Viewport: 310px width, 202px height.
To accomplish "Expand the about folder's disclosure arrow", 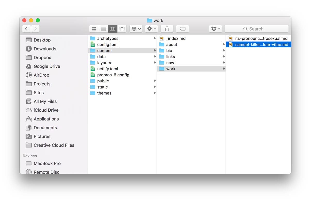I will point(224,45).
